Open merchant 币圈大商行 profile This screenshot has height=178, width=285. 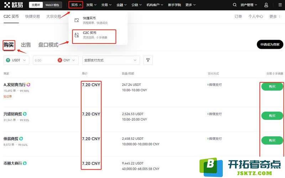pos(13,163)
